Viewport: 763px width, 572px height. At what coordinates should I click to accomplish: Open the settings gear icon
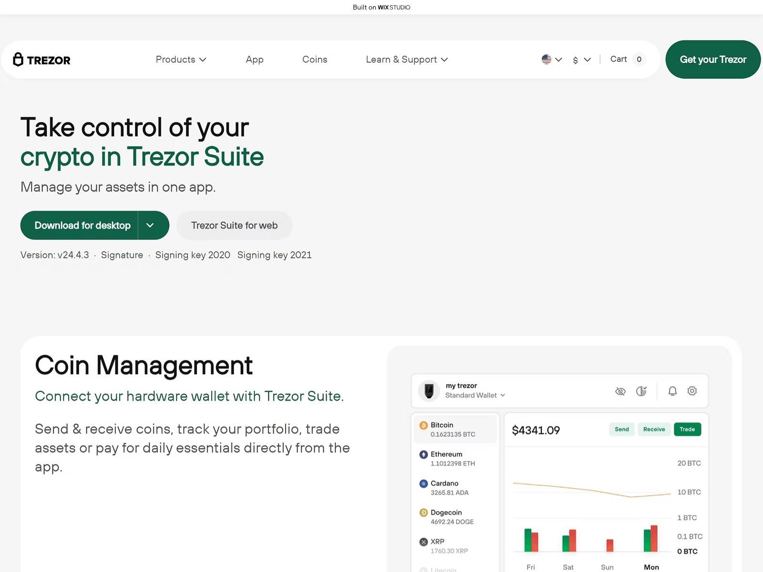click(692, 391)
